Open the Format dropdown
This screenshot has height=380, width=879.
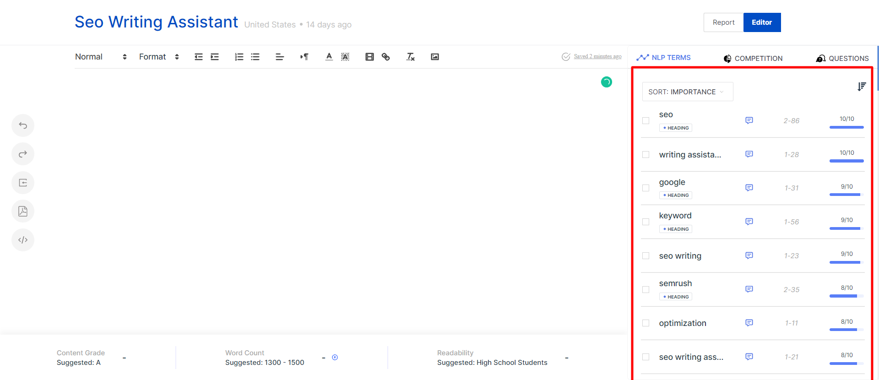159,57
